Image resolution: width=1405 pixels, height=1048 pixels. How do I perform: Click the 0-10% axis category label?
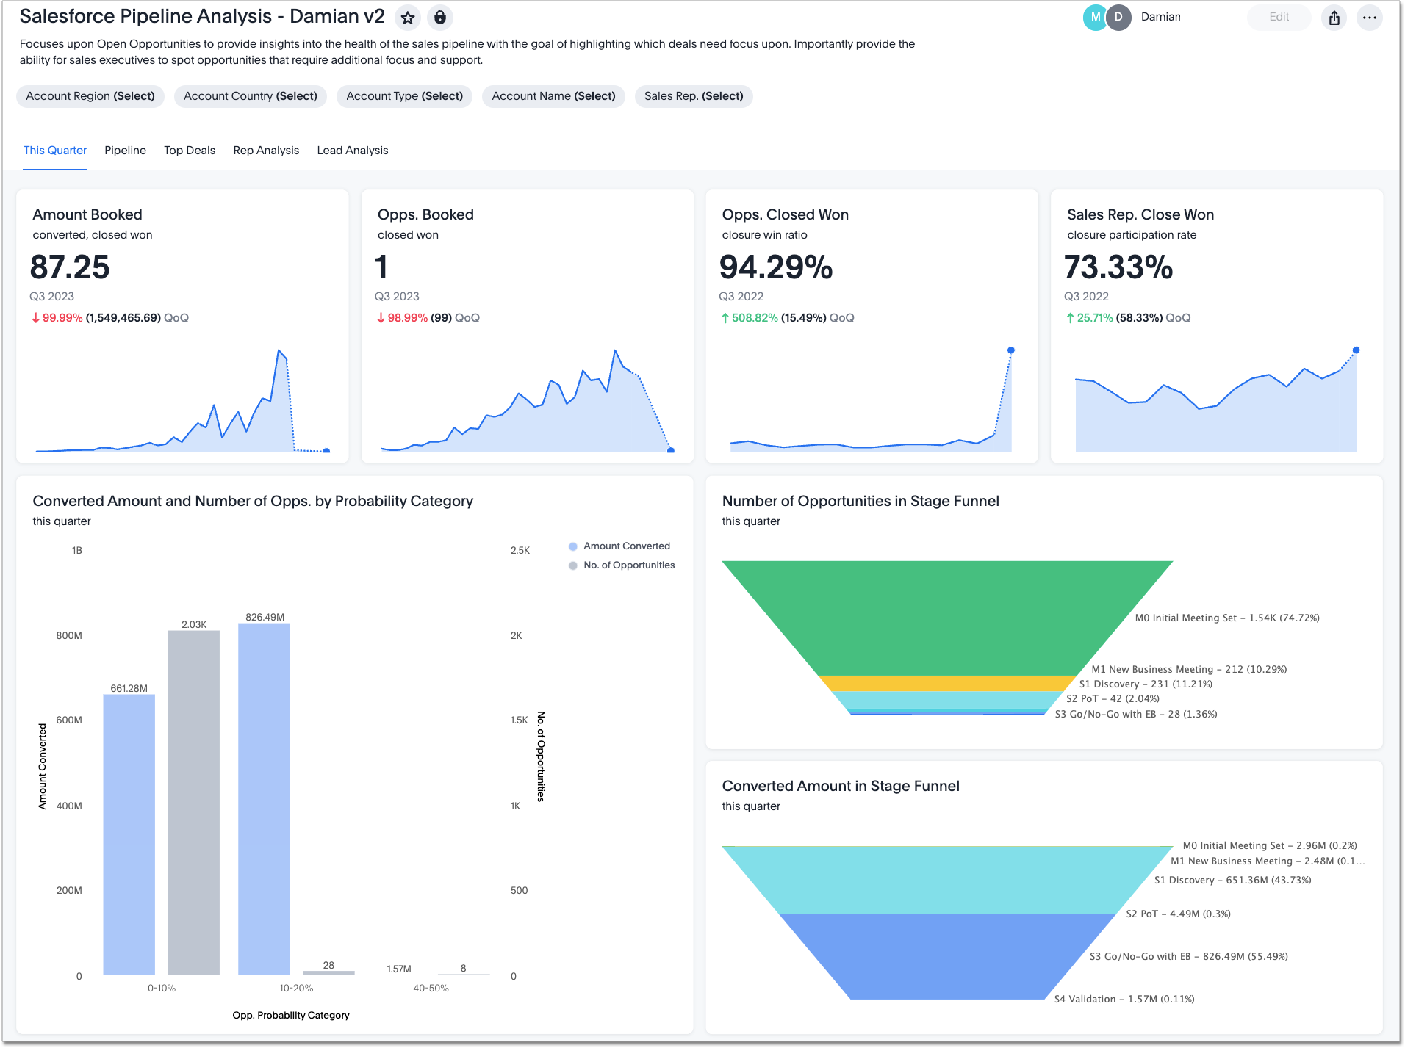point(162,989)
